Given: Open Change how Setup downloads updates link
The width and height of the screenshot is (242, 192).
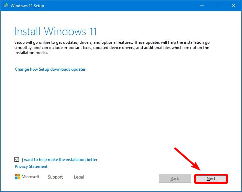Looking at the screenshot, I should [x=50, y=69].
